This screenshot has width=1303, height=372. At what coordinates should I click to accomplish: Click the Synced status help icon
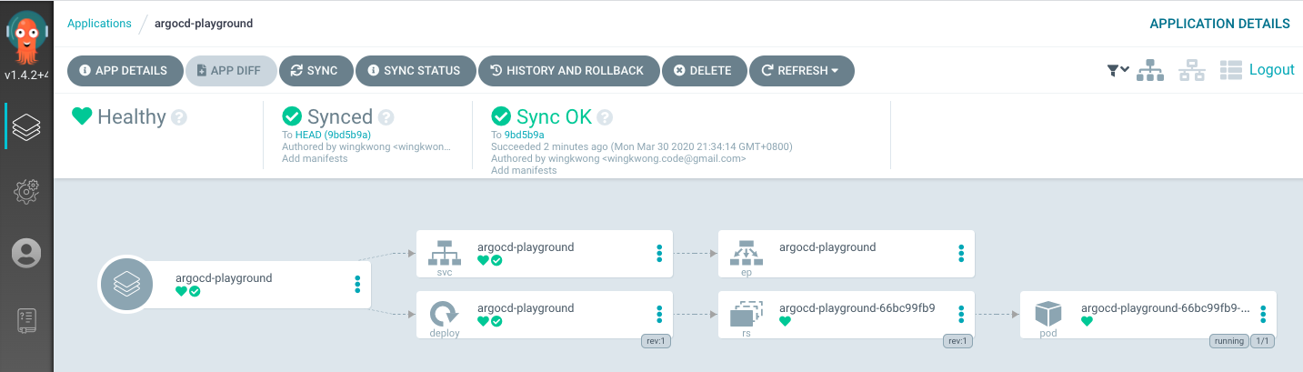click(386, 117)
